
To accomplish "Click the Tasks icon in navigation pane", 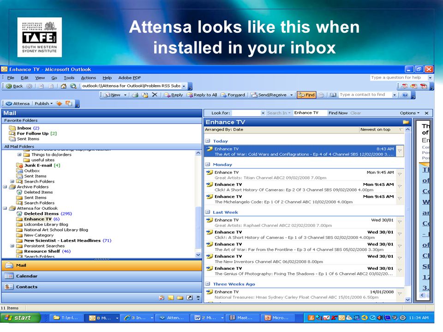I will 162,297.
